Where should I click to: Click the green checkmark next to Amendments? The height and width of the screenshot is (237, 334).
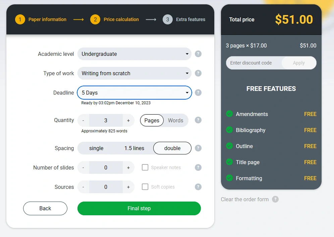(x=229, y=114)
